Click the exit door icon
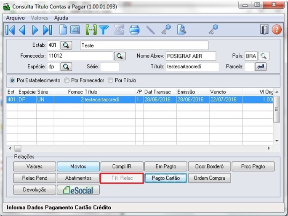This screenshot has height=216, width=288. [x=264, y=29]
